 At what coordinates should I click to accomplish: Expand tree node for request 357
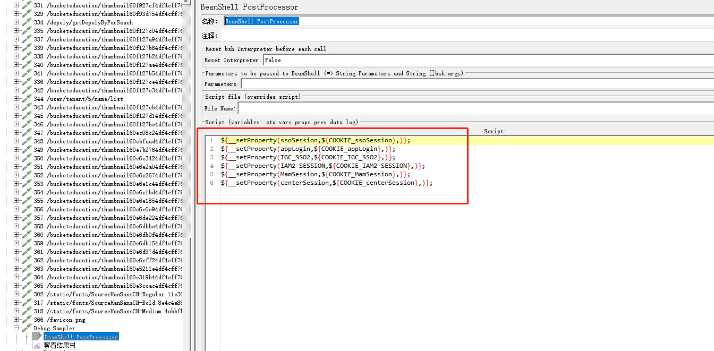[16, 218]
